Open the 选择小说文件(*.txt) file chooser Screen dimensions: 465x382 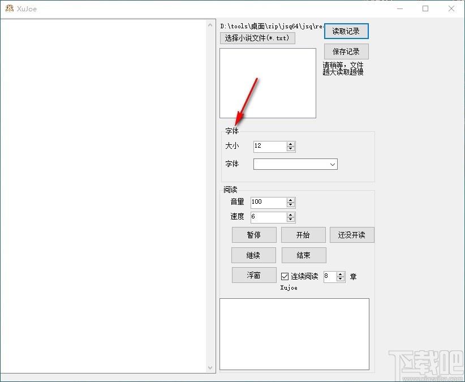[x=257, y=38]
